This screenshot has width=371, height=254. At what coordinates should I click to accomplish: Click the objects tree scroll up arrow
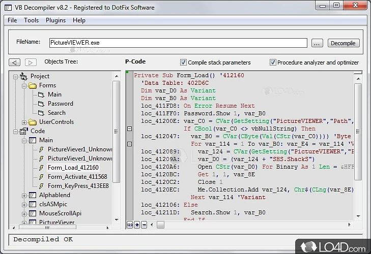(x=117, y=76)
